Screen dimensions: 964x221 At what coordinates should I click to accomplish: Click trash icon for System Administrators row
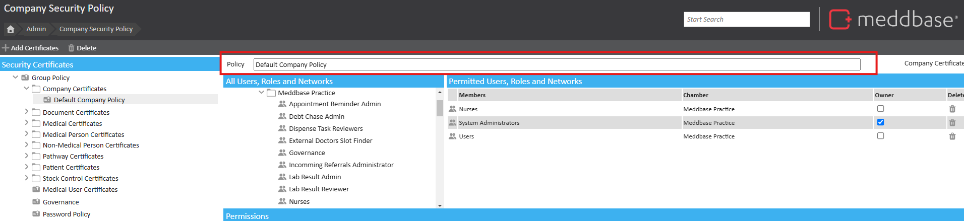tap(952, 122)
